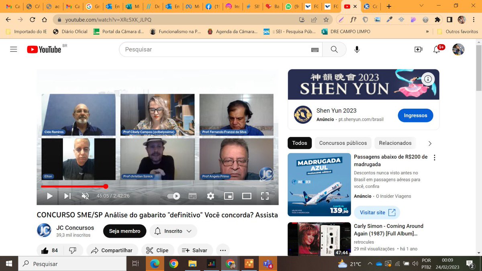
Task: Open the Diário Oficial bookmark
Action: tap(70, 31)
